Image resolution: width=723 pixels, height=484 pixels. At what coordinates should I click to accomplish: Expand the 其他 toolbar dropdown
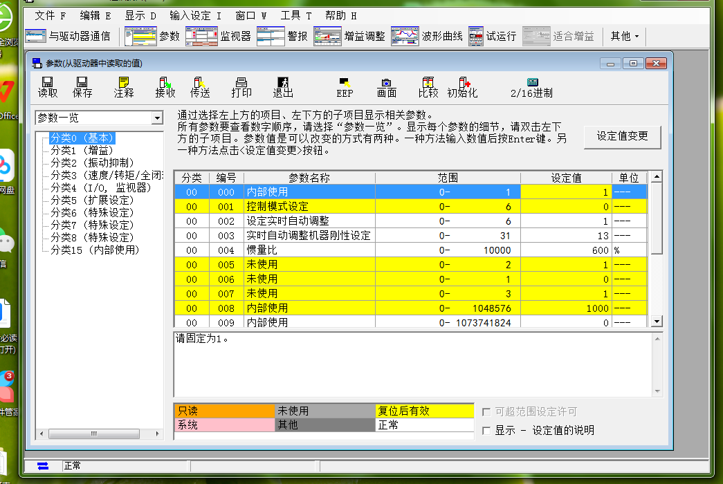click(624, 36)
